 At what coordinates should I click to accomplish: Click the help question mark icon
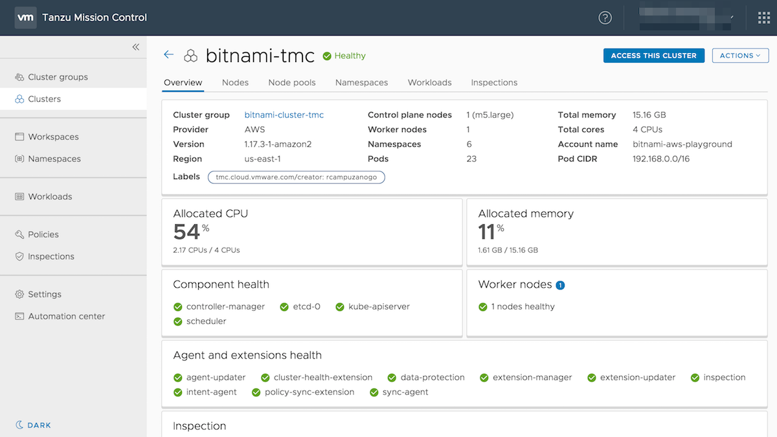click(605, 17)
